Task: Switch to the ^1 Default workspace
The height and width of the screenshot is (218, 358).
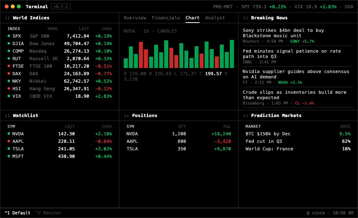Action: [x=17, y=213]
